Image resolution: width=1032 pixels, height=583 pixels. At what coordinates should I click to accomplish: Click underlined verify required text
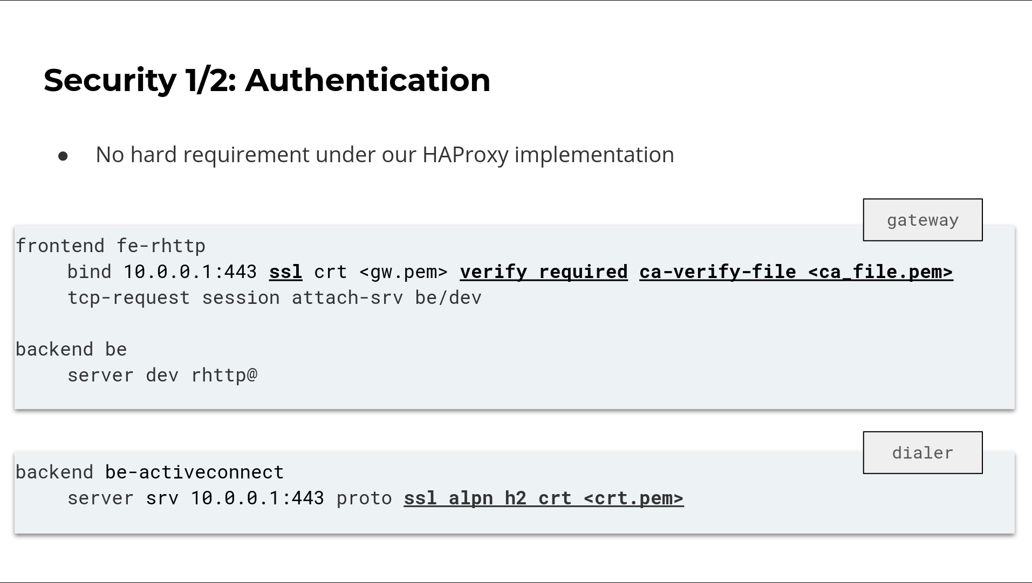(544, 272)
